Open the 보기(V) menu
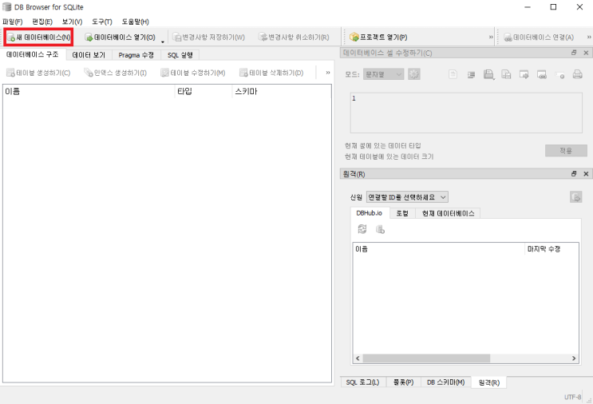 [72, 22]
